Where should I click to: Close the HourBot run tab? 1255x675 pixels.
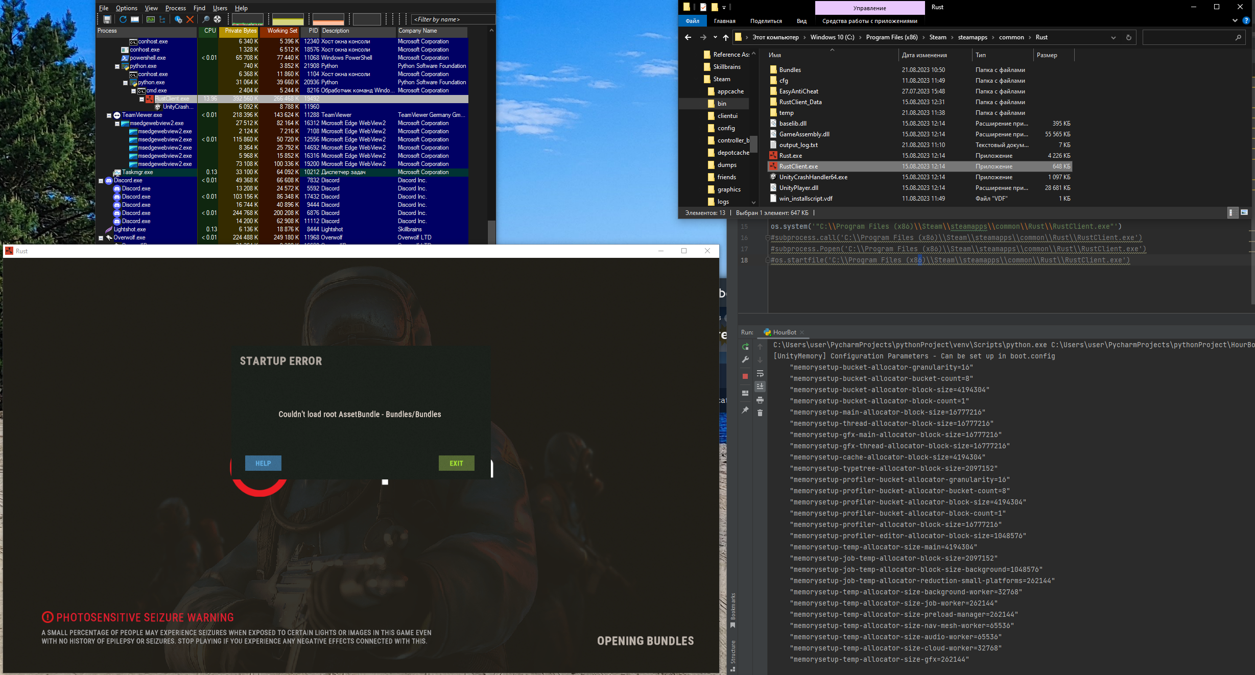(x=802, y=332)
